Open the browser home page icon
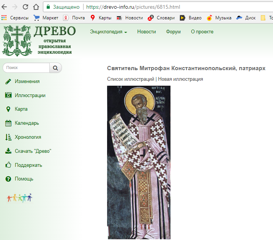 pos(36,7)
